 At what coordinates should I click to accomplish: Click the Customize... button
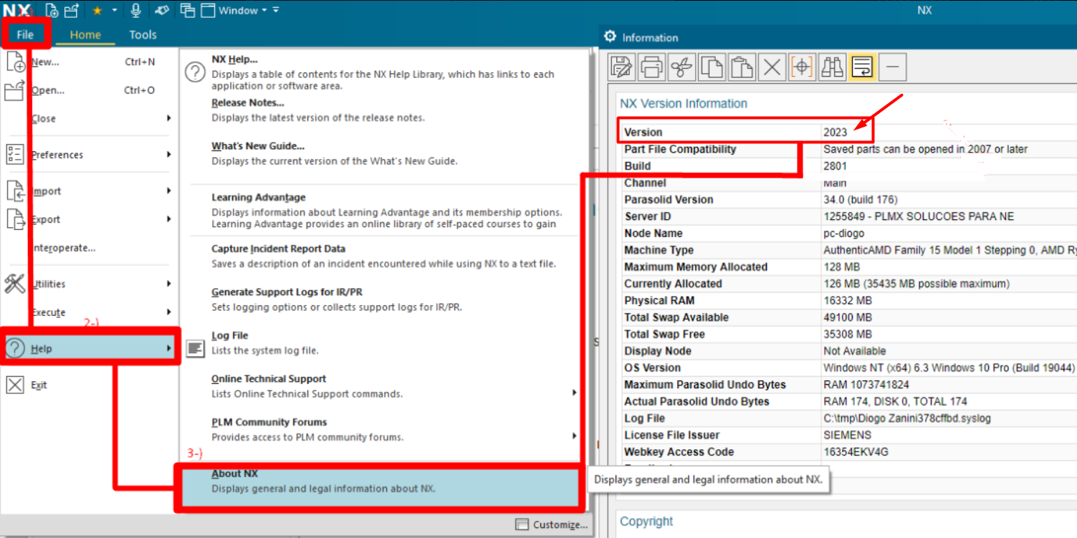pos(552,524)
